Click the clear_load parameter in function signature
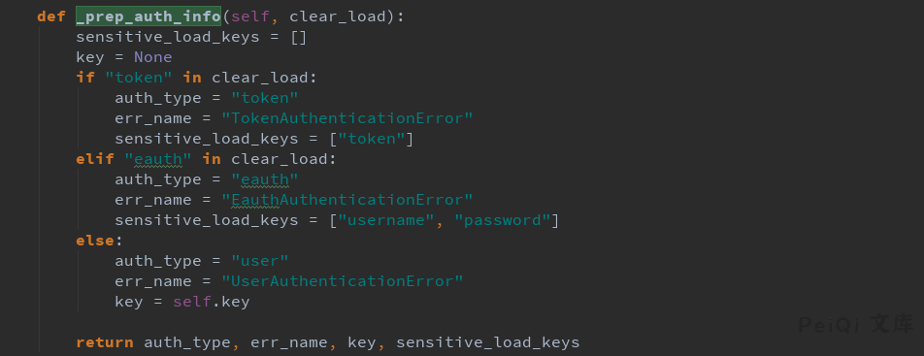 pyautogui.click(x=338, y=16)
